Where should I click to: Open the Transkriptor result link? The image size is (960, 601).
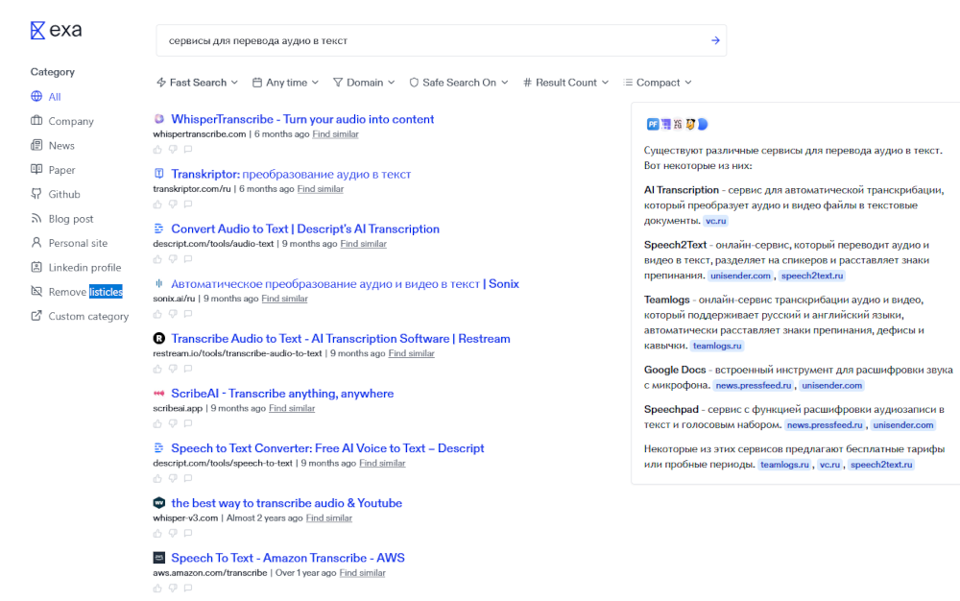[x=291, y=175]
